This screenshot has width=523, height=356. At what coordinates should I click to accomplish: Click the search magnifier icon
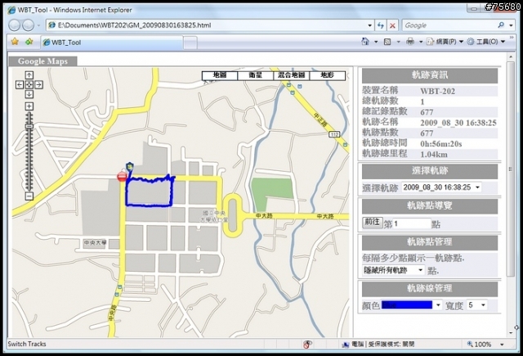[x=501, y=25]
